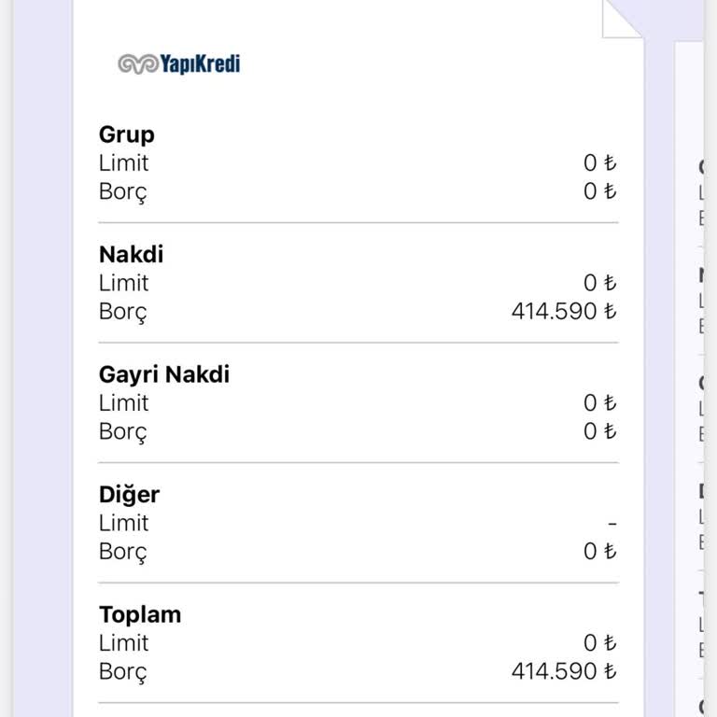The height and width of the screenshot is (717, 717).
Task: Select the Diğer section heading
Action: pos(129,494)
